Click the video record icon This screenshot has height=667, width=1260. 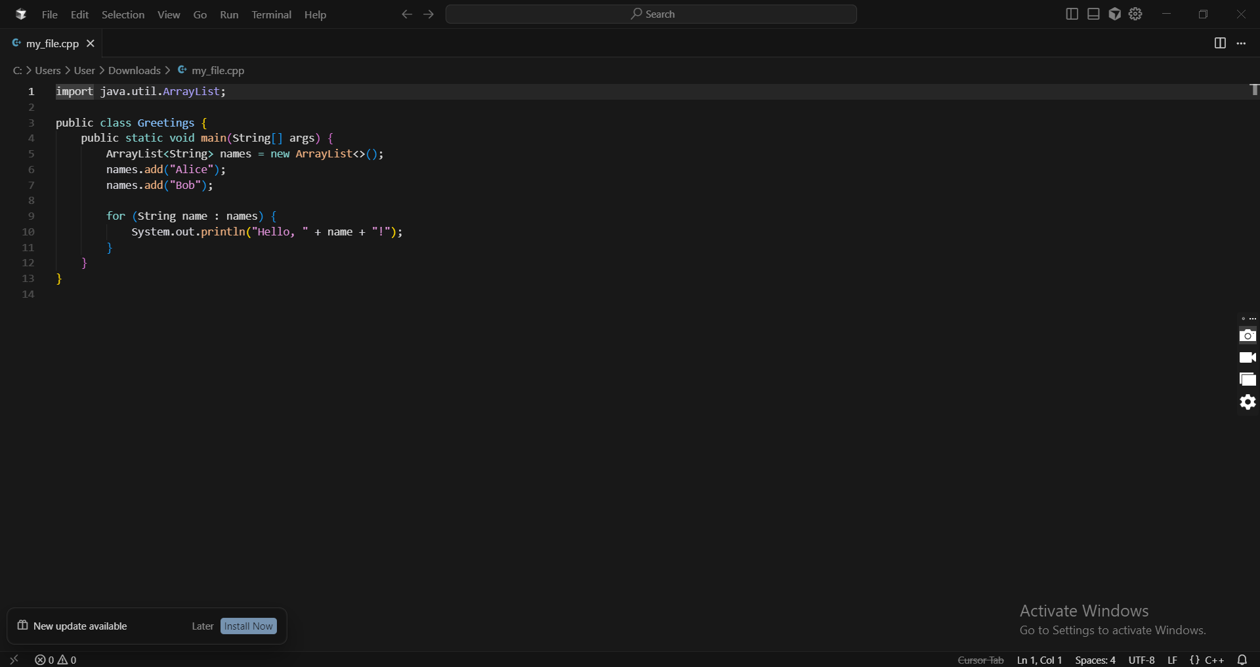[1248, 357]
